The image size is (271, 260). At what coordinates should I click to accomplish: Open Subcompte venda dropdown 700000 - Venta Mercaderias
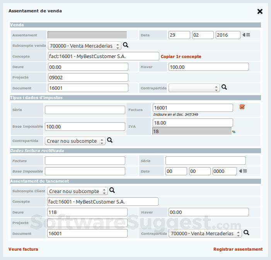coord(85,46)
